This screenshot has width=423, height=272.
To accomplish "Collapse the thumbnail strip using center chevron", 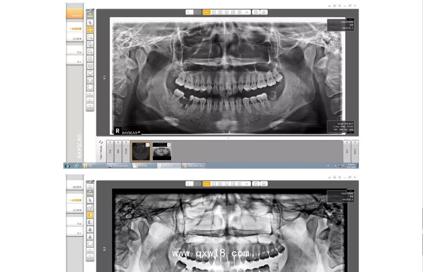I will (x=228, y=138).
